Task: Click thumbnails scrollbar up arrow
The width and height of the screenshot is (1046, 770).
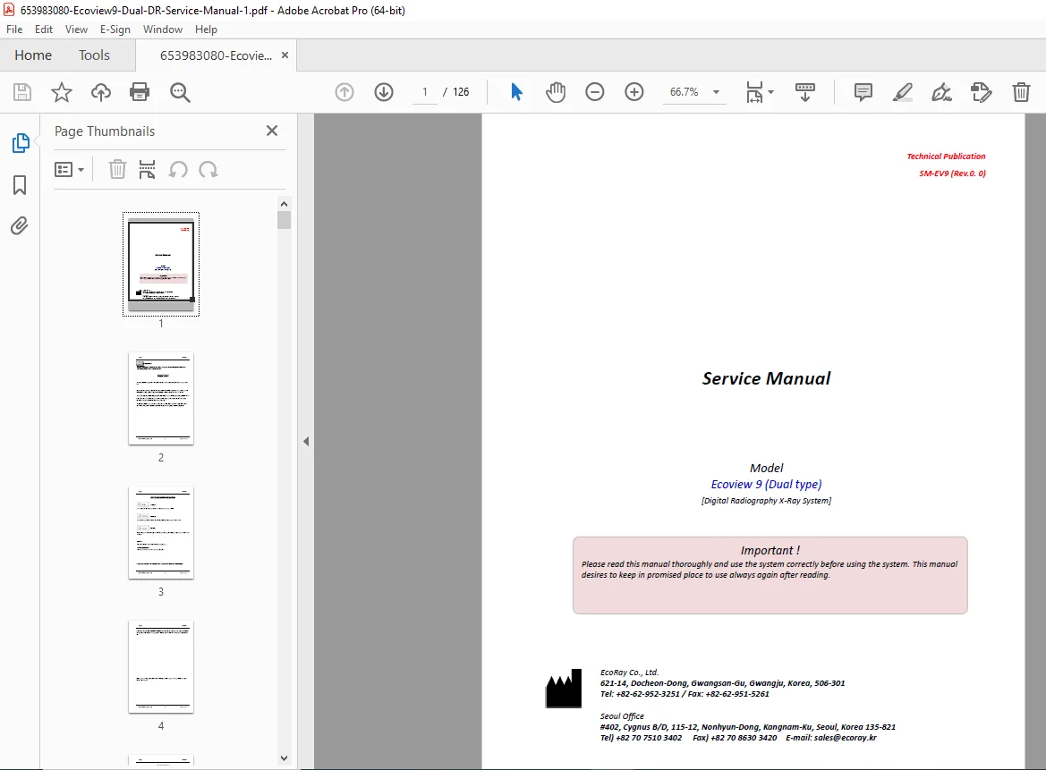Action: pos(285,204)
